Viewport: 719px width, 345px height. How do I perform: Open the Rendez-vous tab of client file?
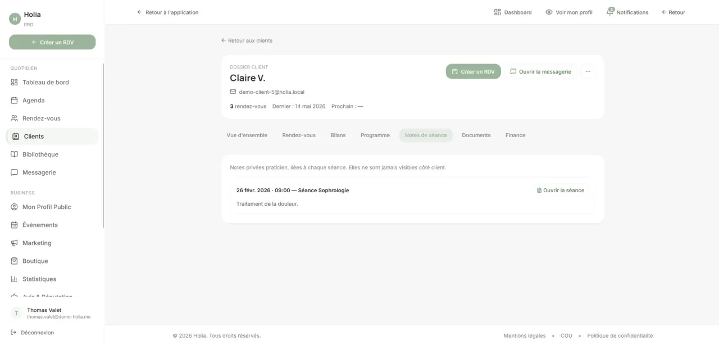click(x=299, y=135)
